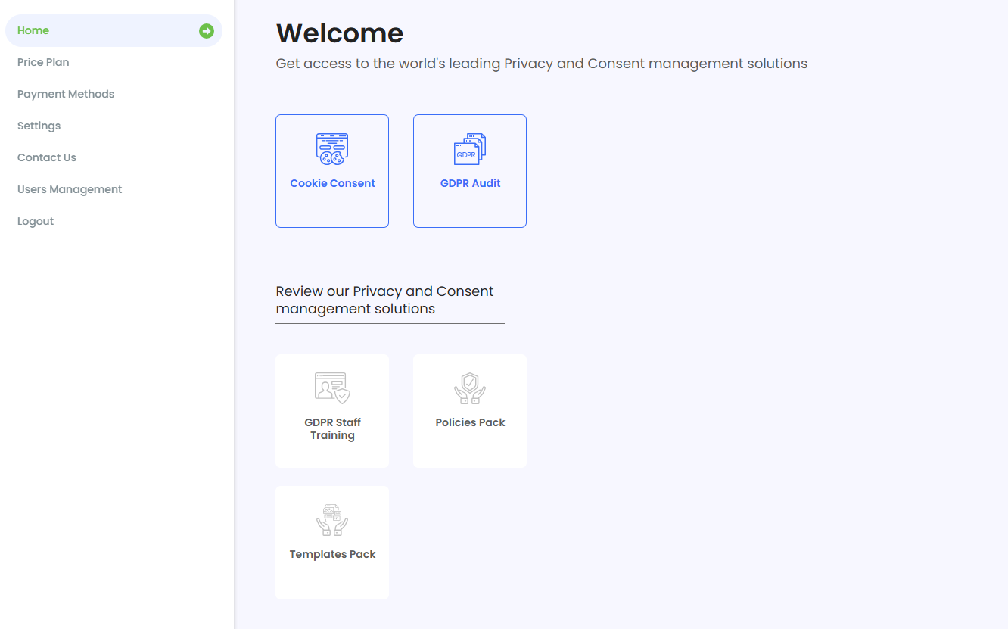Open Settings from the left menu
This screenshot has width=1008, height=629.
tap(39, 126)
